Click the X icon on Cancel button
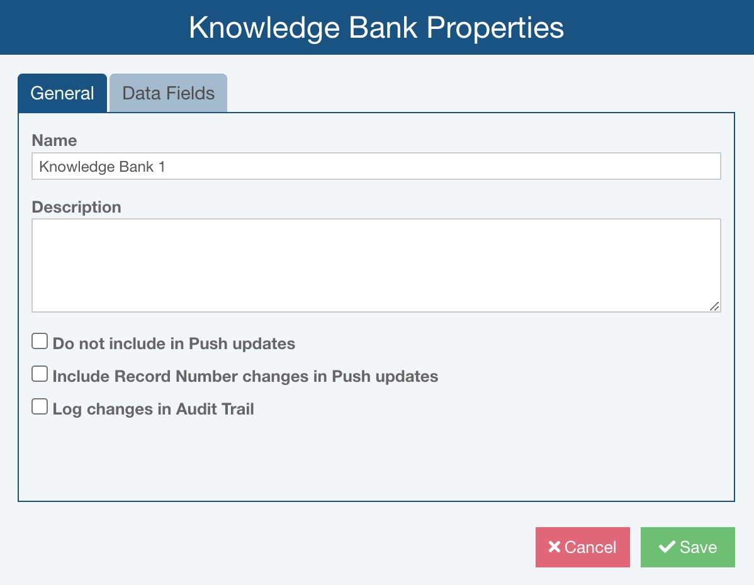 (554, 547)
